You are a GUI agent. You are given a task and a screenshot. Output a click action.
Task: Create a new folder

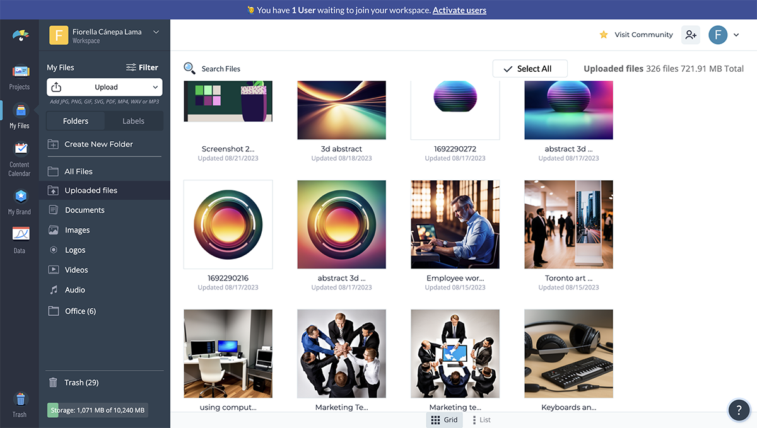[x=95, y=144]
